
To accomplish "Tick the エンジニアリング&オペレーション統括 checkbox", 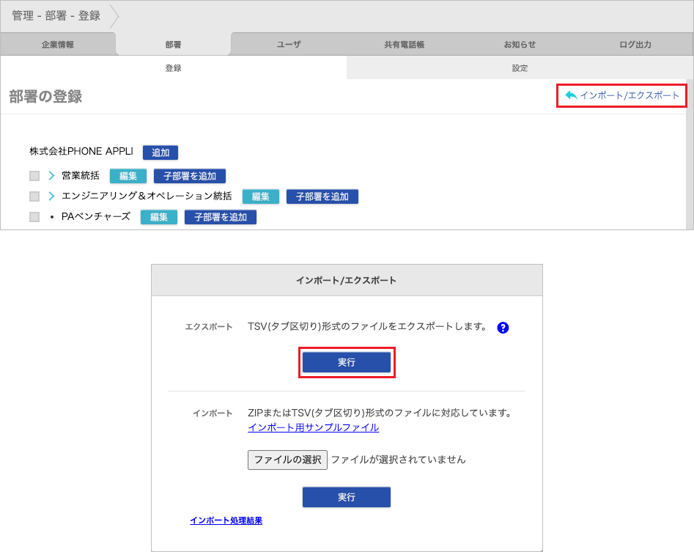I will [34, 196].
